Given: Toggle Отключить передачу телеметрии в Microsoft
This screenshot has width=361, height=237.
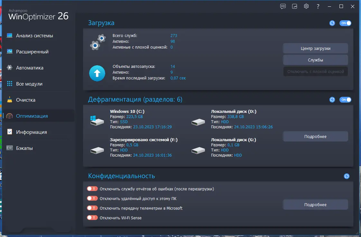Looking at the screenshot, I should [x=92, y=208].
